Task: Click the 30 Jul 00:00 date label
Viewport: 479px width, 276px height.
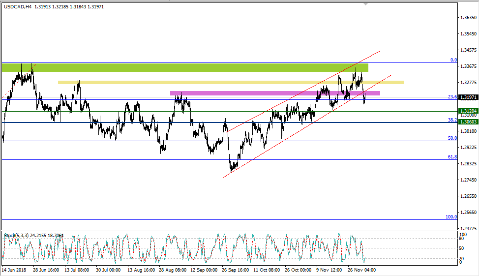Action: [x=108, y=270]
